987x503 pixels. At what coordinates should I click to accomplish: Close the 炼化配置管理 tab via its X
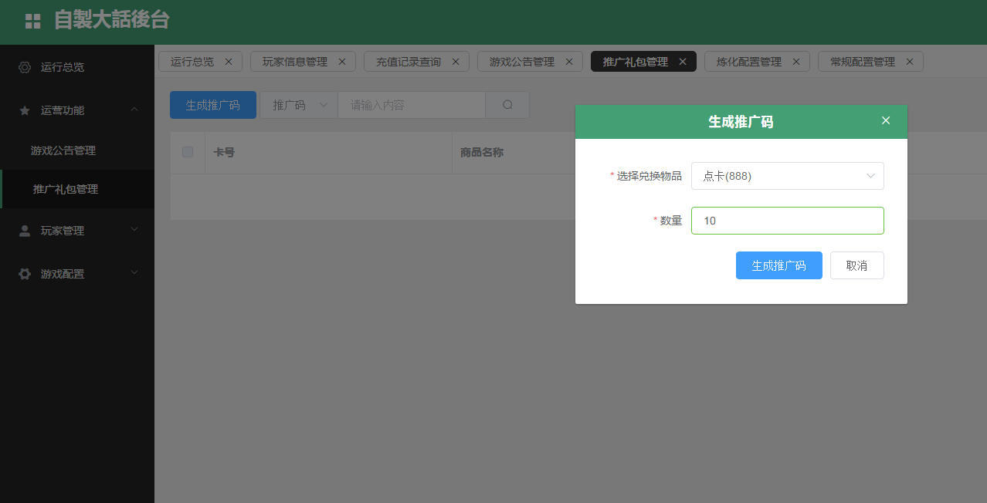(x=796, y=62)
